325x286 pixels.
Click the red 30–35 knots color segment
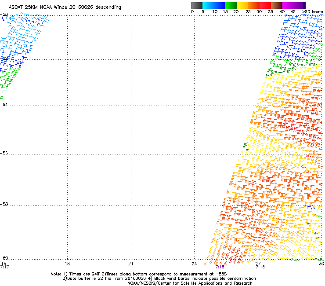tap(265, 5)
